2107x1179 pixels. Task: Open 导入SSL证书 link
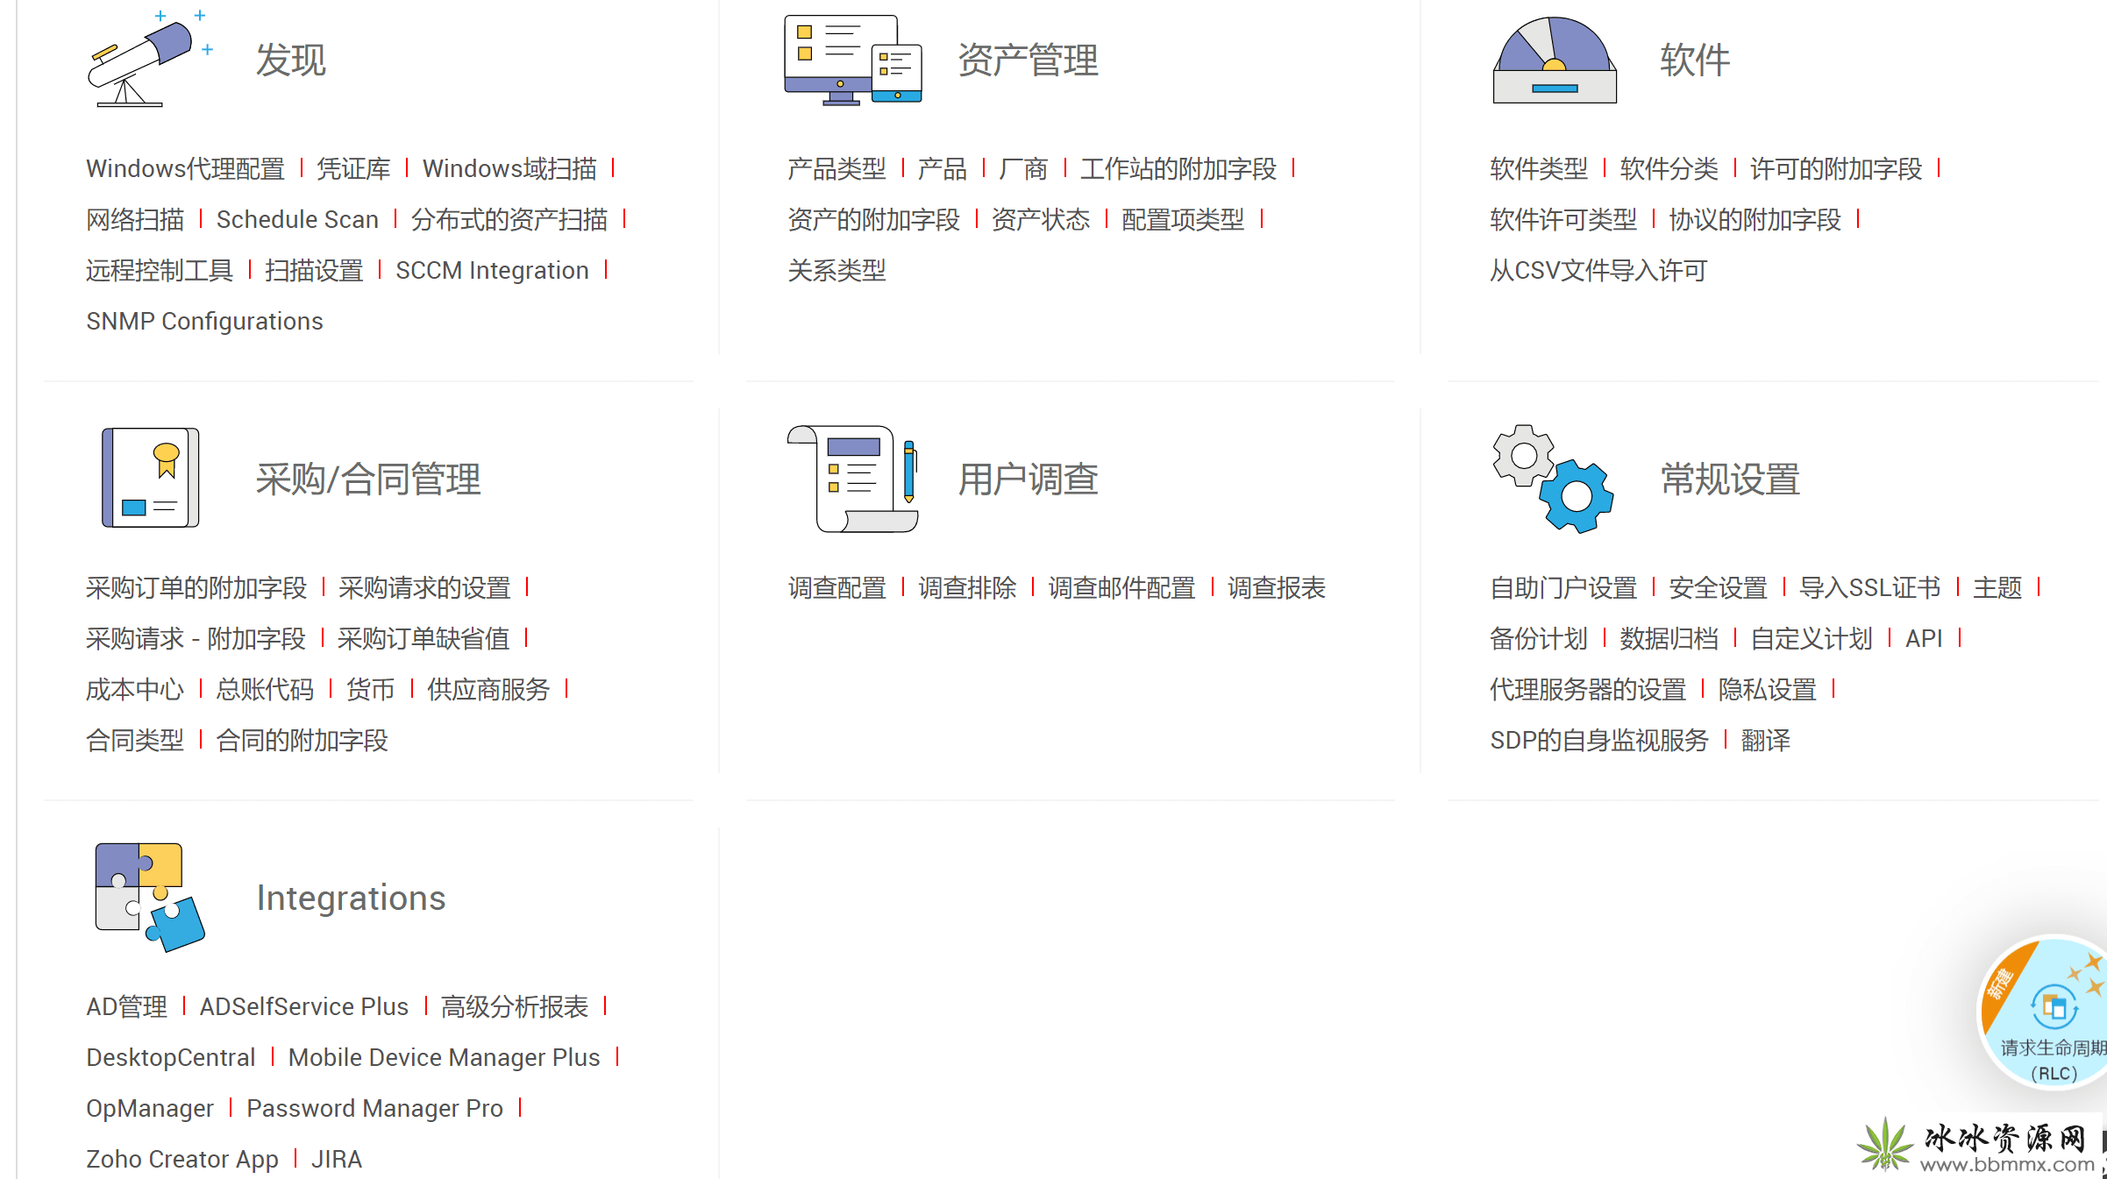(x=1870, y=587)
